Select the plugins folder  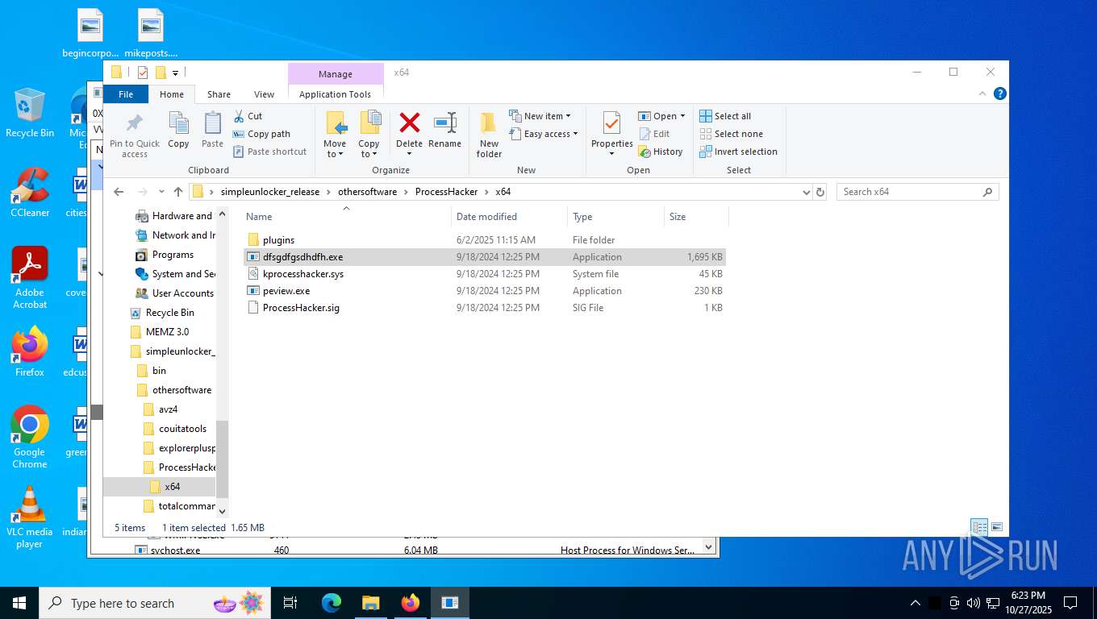(484, 240)
